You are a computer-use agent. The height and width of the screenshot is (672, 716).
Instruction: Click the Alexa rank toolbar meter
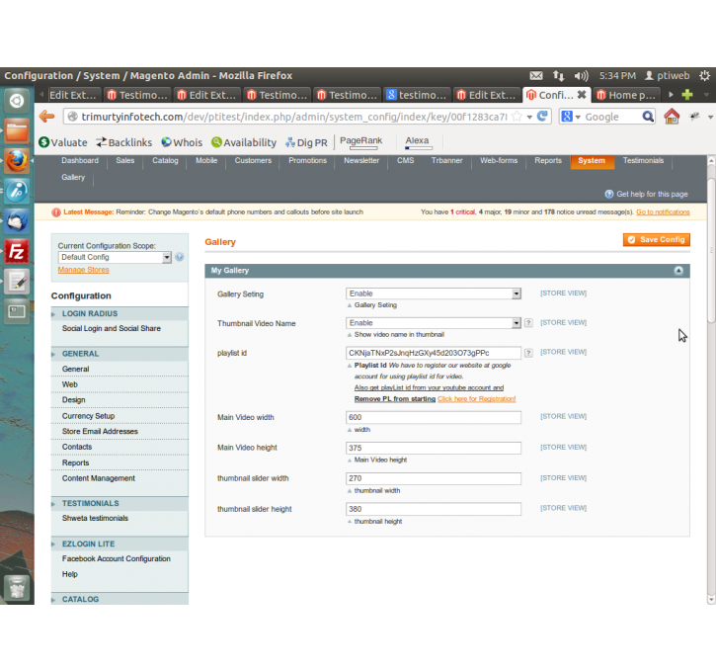pyautogui.click(x=418, y=142)
